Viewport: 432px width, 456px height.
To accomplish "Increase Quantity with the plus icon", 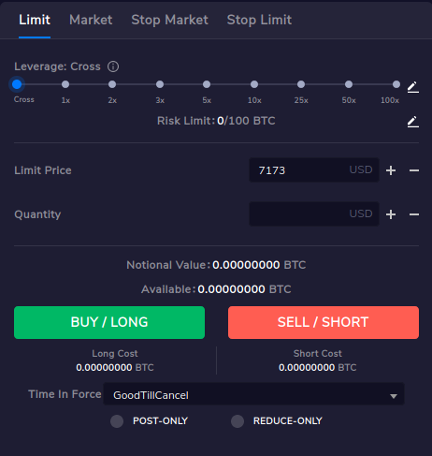I will click(x=391, y=214).
